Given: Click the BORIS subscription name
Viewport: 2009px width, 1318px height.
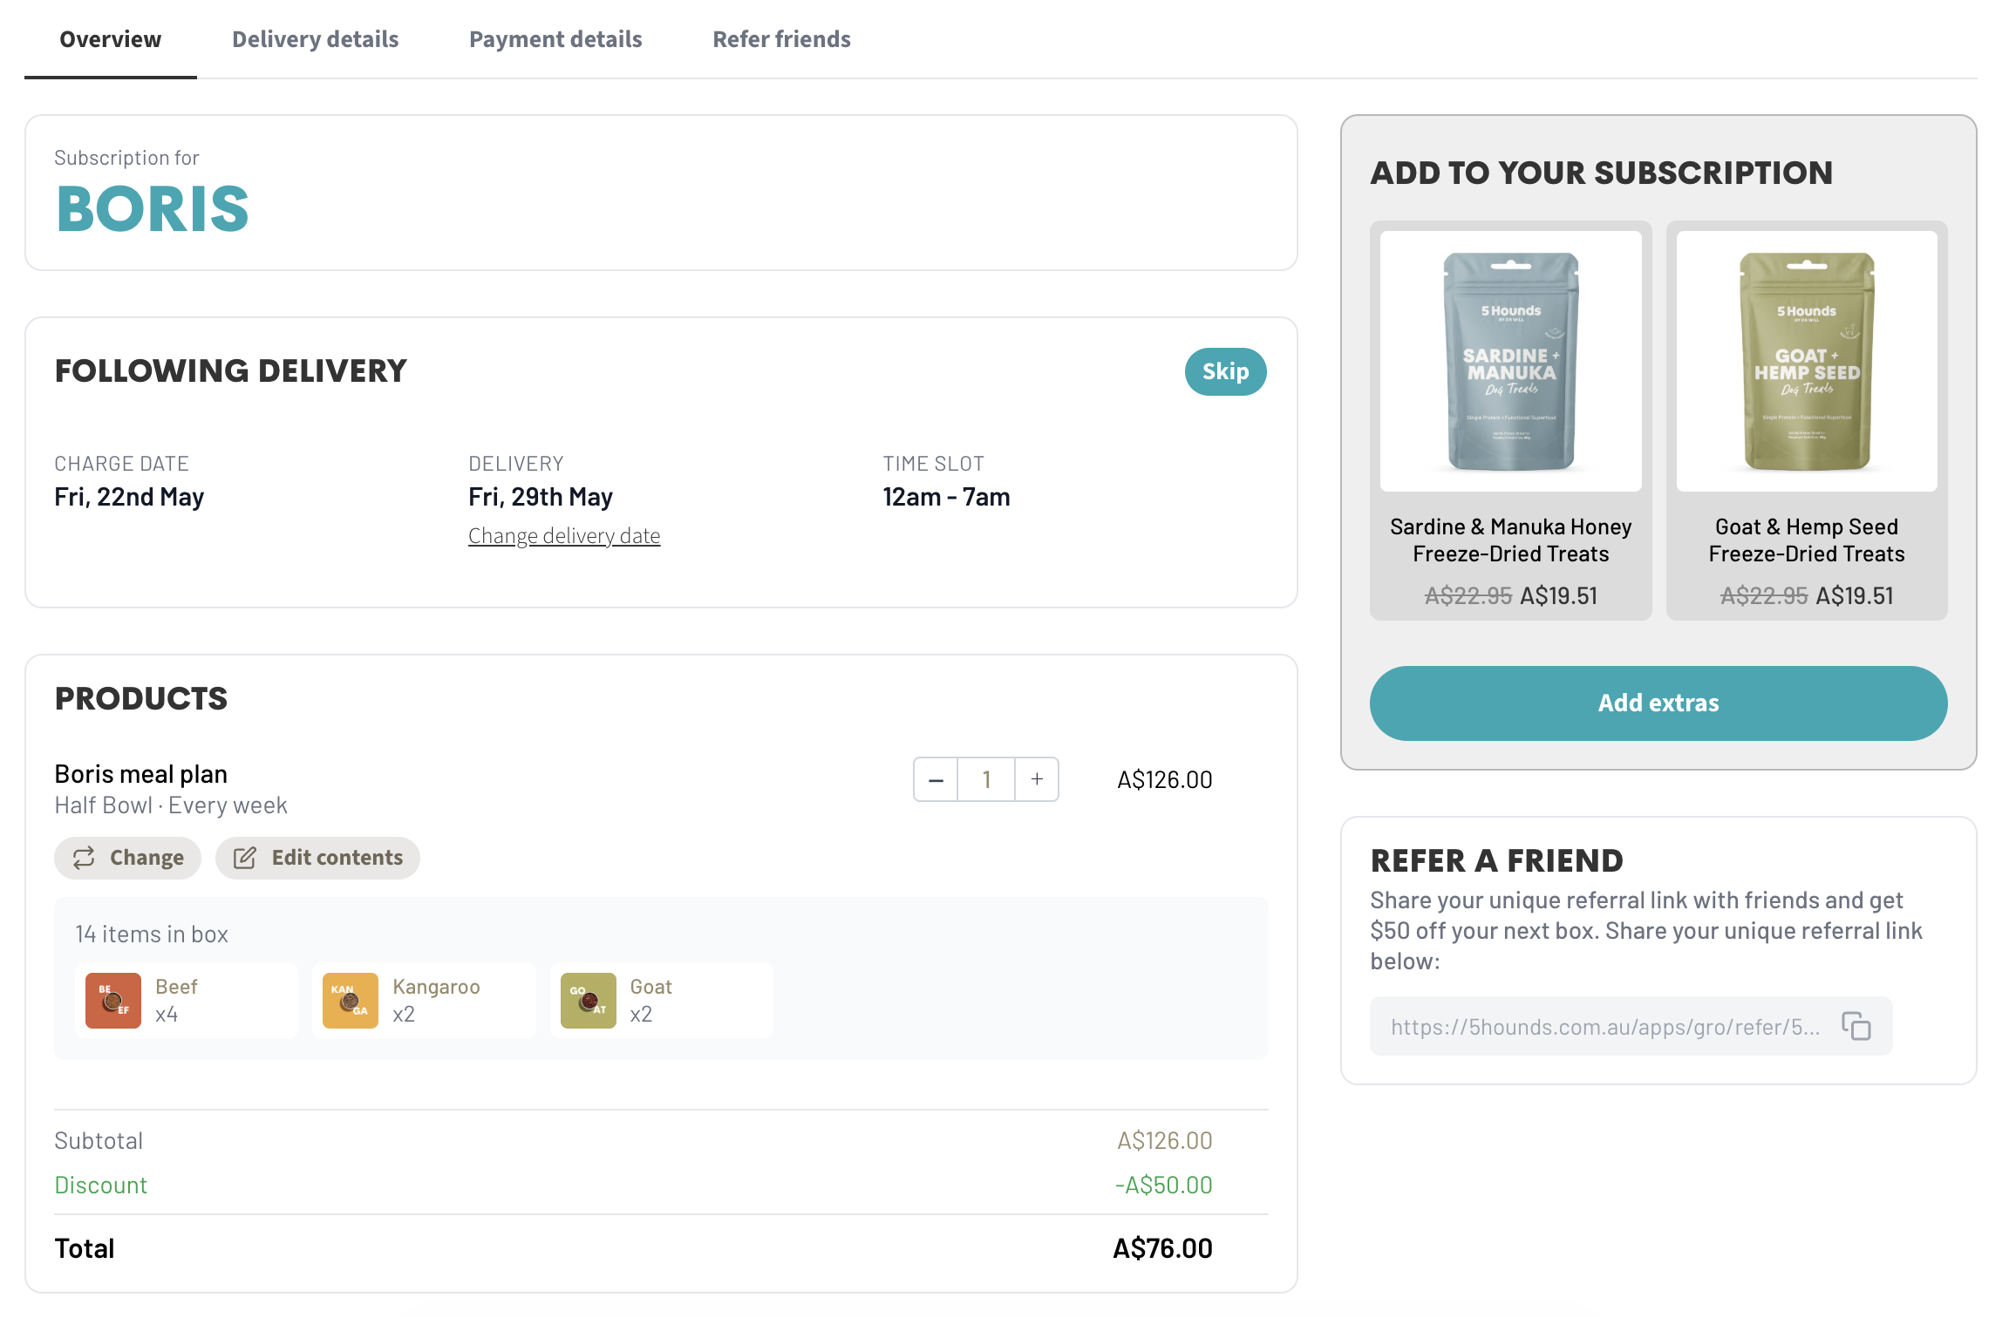Looking at the screenshot, I should click(153, 210).
